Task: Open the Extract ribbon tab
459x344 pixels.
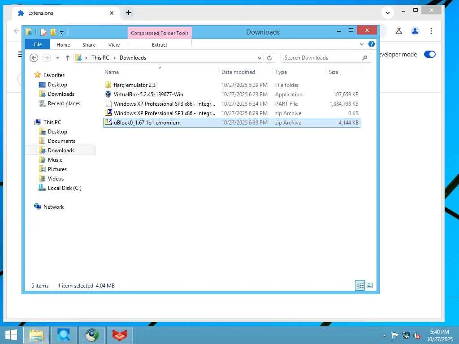Action: [160, 45]
